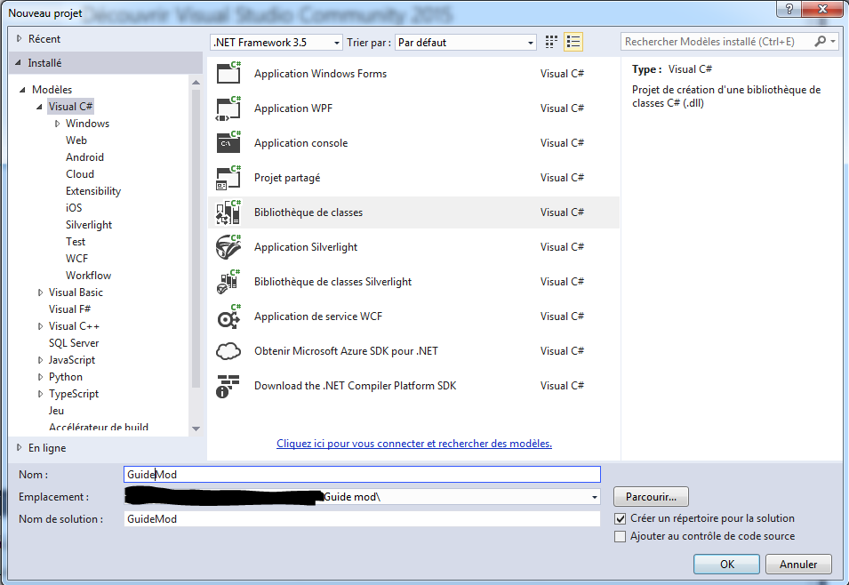Select the Projet partagé template icon
The height and width of the screenshot is (585, 849).
tap(228, 178)
